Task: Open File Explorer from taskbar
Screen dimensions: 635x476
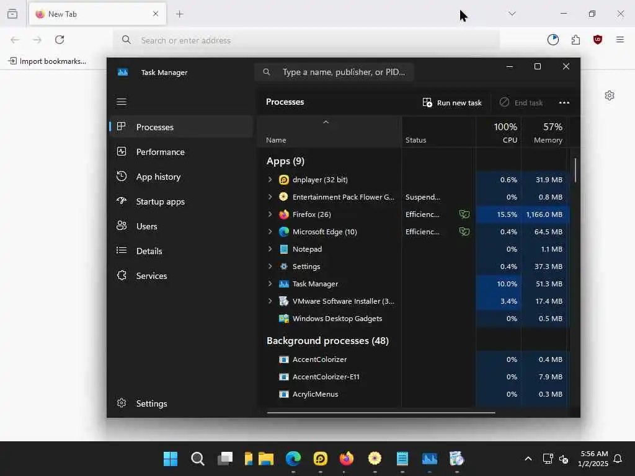Action: (x=266, y=459)
